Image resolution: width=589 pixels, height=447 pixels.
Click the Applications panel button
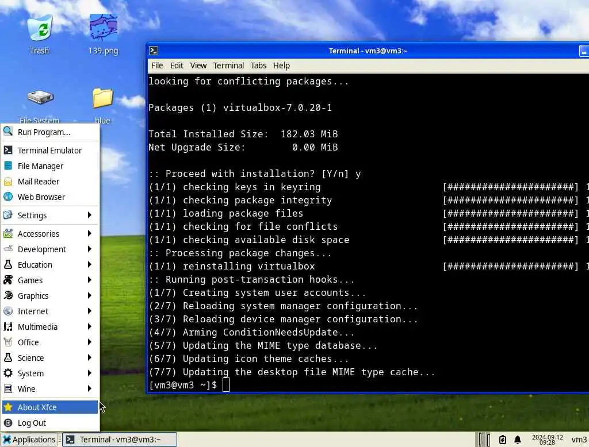tap(29, 440)
